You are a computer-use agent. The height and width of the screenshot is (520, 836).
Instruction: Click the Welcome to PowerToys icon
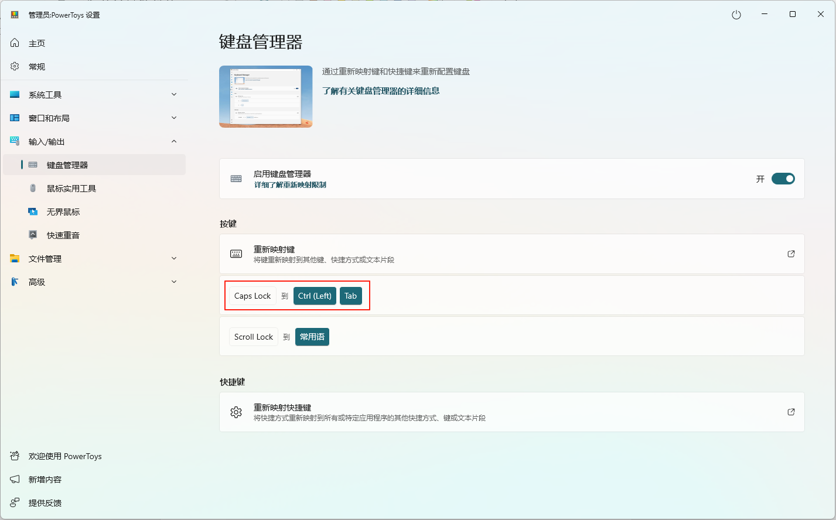(x=15, y=456)
